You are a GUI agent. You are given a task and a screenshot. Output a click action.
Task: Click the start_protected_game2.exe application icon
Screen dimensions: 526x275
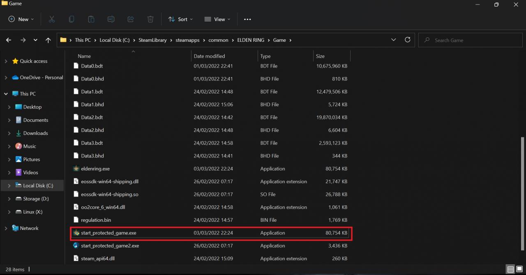pyautogui.click(x=76, y=245)
